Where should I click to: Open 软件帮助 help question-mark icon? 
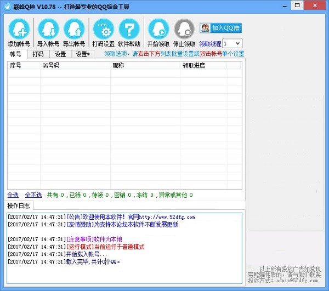tap(129, 29)
